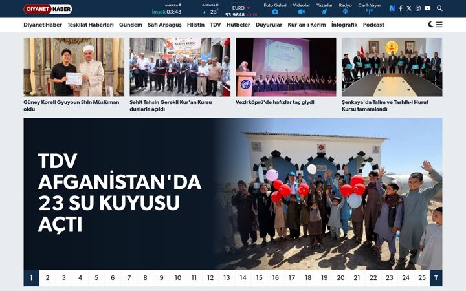Open Canlı Yayın broadcast icon
Viewport: 466px width, 291px height.
point(369,12)
